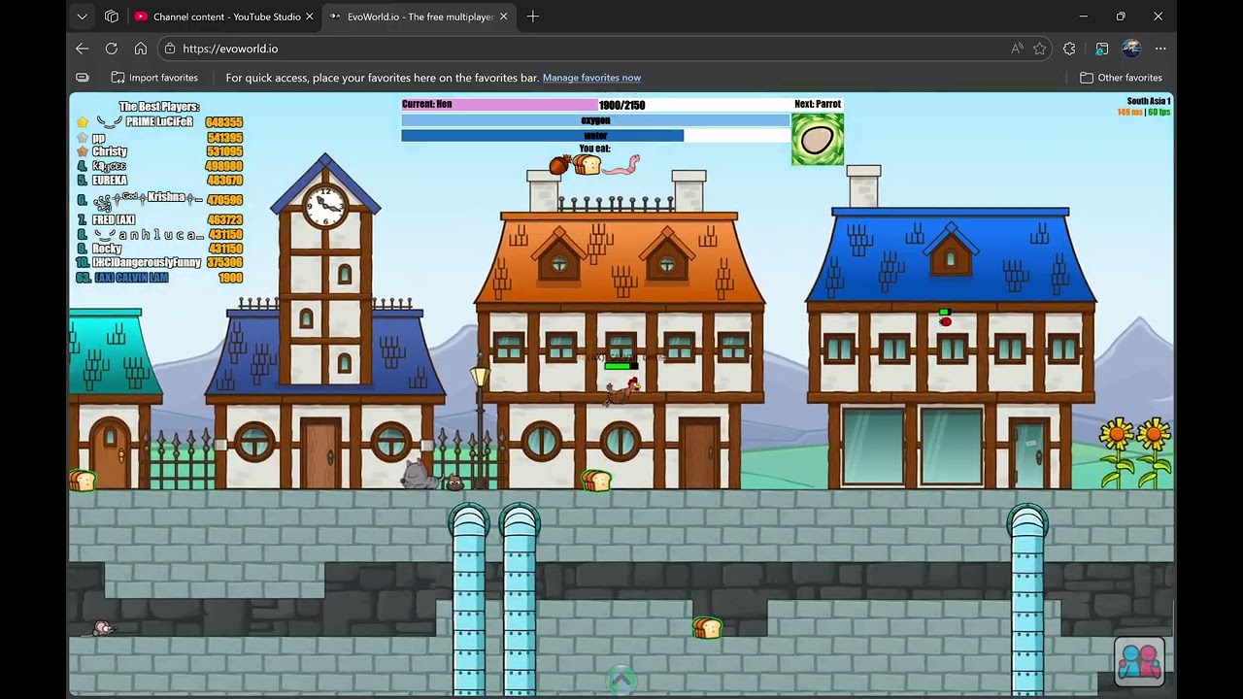Image resolution: width=1243 pixels, height=699 pixels.
Task: Click the score 648355
Action: (x=224, y=122)
